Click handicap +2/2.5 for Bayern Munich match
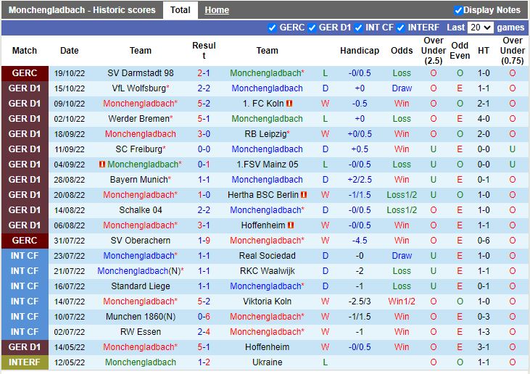The width and height of the screenshot is (530, 374). click(360, 180)
